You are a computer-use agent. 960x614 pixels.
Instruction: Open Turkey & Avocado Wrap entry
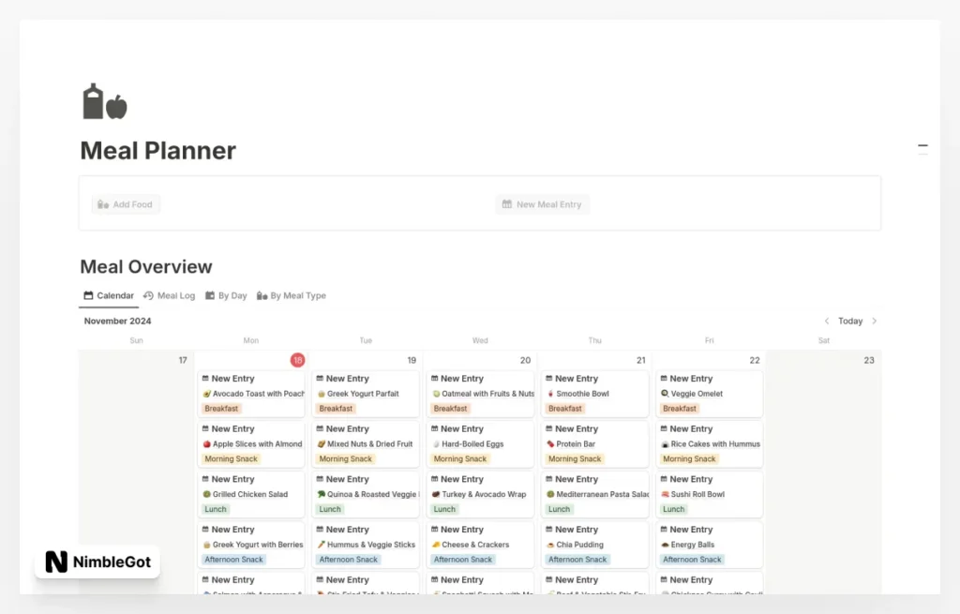(479, 494)
